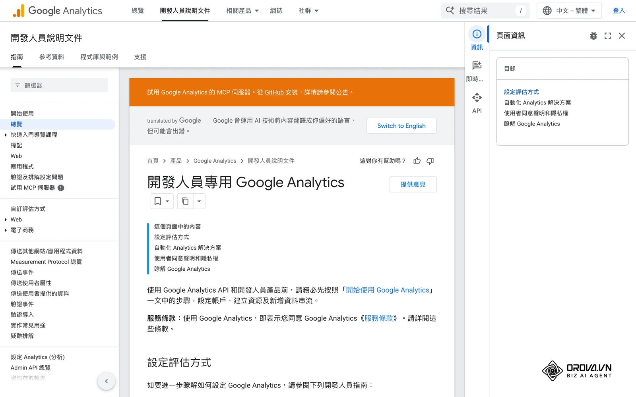The height and width of the screenshot is (397, 636).
Task: Click the Switch to English button
Action: pos(401,126)
